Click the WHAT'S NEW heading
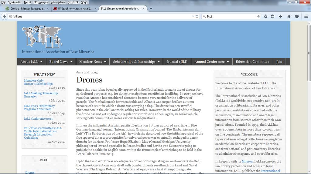Viewport: 311px width, 174px height. pos(44,75)
